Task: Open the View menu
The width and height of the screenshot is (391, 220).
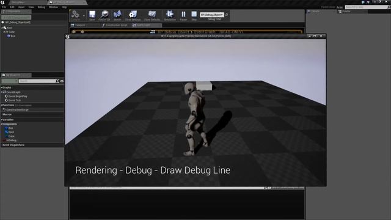Action: click(x=31, y=7)
